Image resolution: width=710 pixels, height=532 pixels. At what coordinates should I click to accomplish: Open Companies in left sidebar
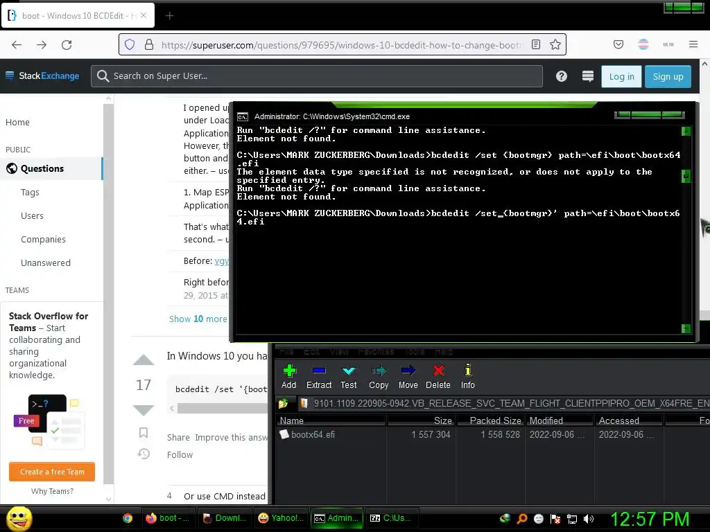pos(43,239)
